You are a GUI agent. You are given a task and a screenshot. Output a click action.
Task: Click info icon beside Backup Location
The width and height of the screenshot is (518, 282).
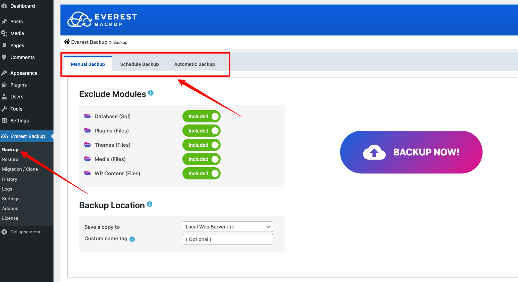click(x=149, y=204)
